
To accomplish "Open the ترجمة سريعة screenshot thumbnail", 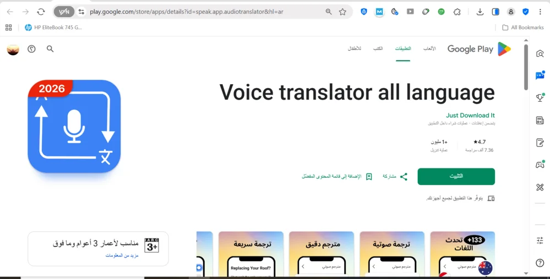I will (251, 254).
